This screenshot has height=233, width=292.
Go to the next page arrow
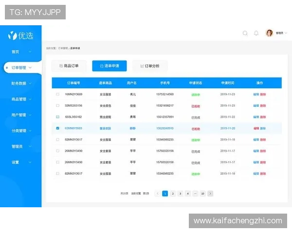(210, 194)
